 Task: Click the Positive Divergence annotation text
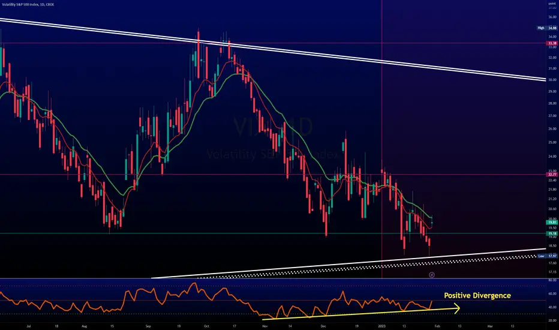coord(477,295)
